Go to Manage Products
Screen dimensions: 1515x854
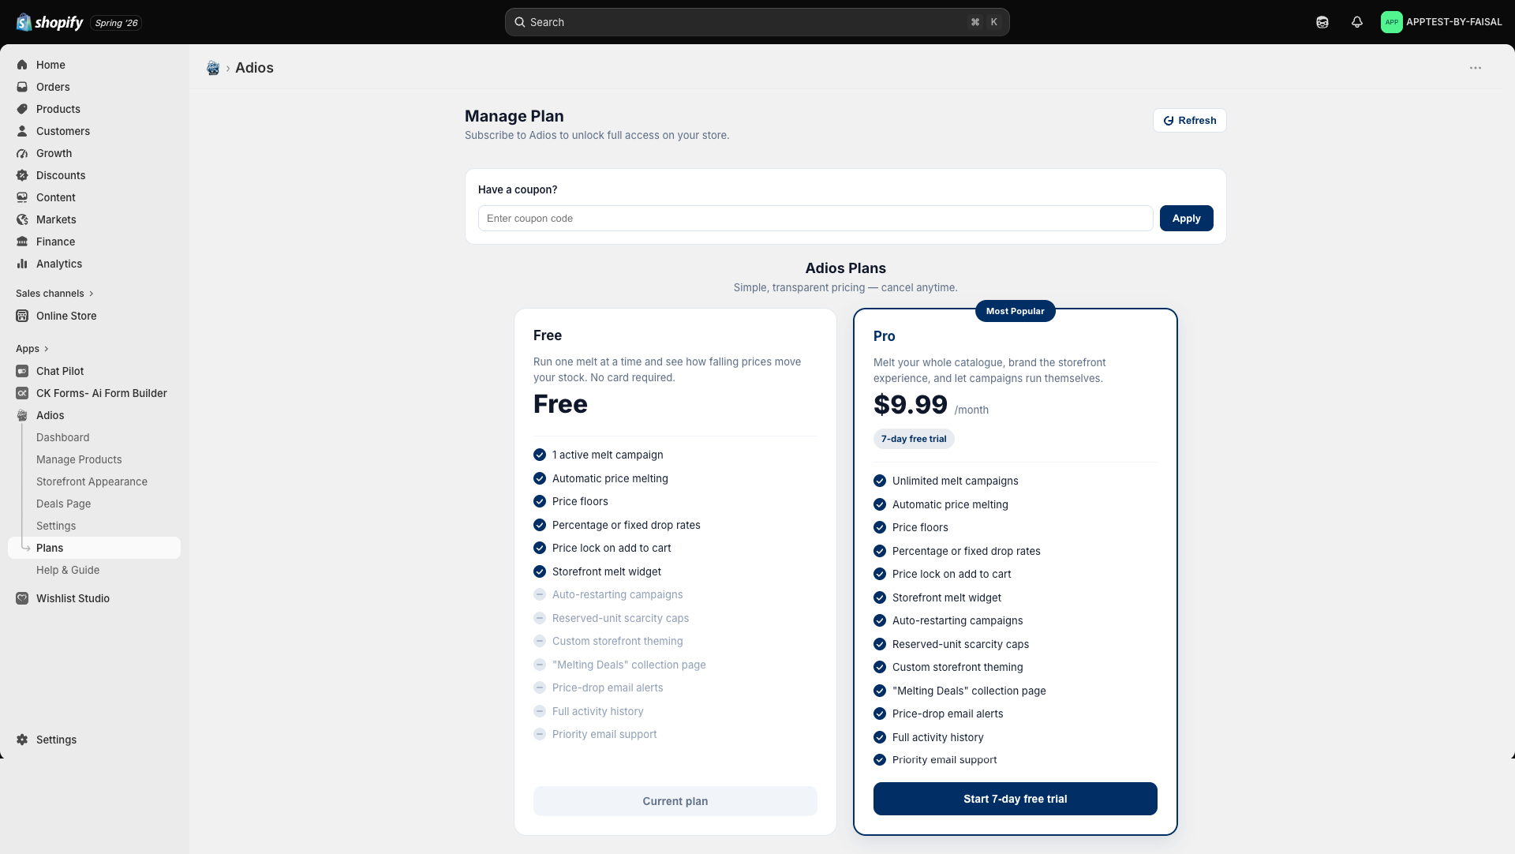click(79, 459)
